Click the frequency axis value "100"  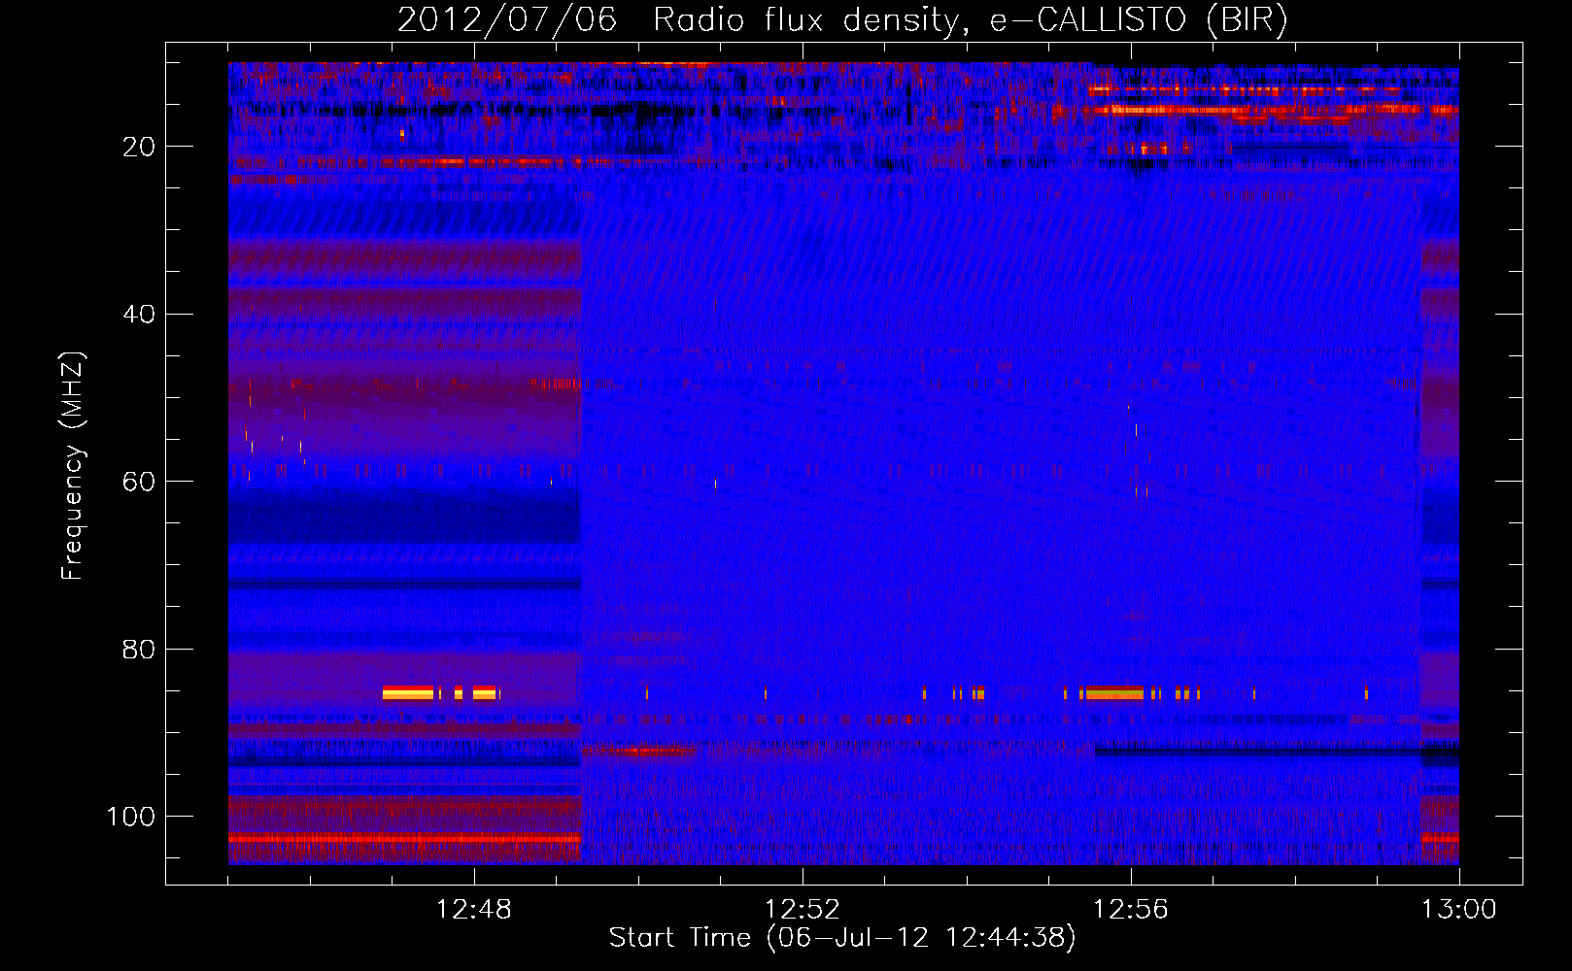point(131,817)
